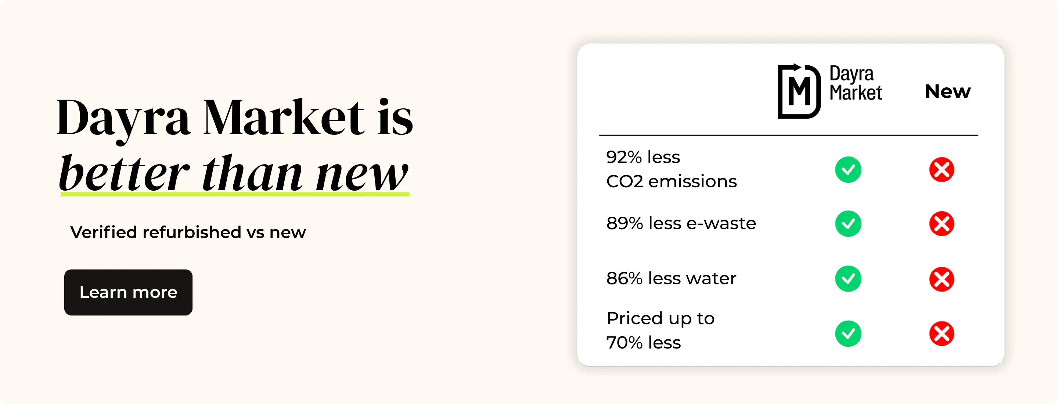Click green checkmark beside 89% less e-waste
1058x404 pixels.
tap(848, 224)
